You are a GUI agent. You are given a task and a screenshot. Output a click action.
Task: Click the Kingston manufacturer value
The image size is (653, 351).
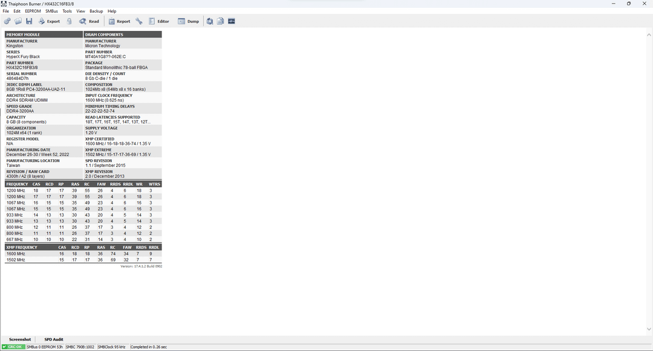click(15, 46)
